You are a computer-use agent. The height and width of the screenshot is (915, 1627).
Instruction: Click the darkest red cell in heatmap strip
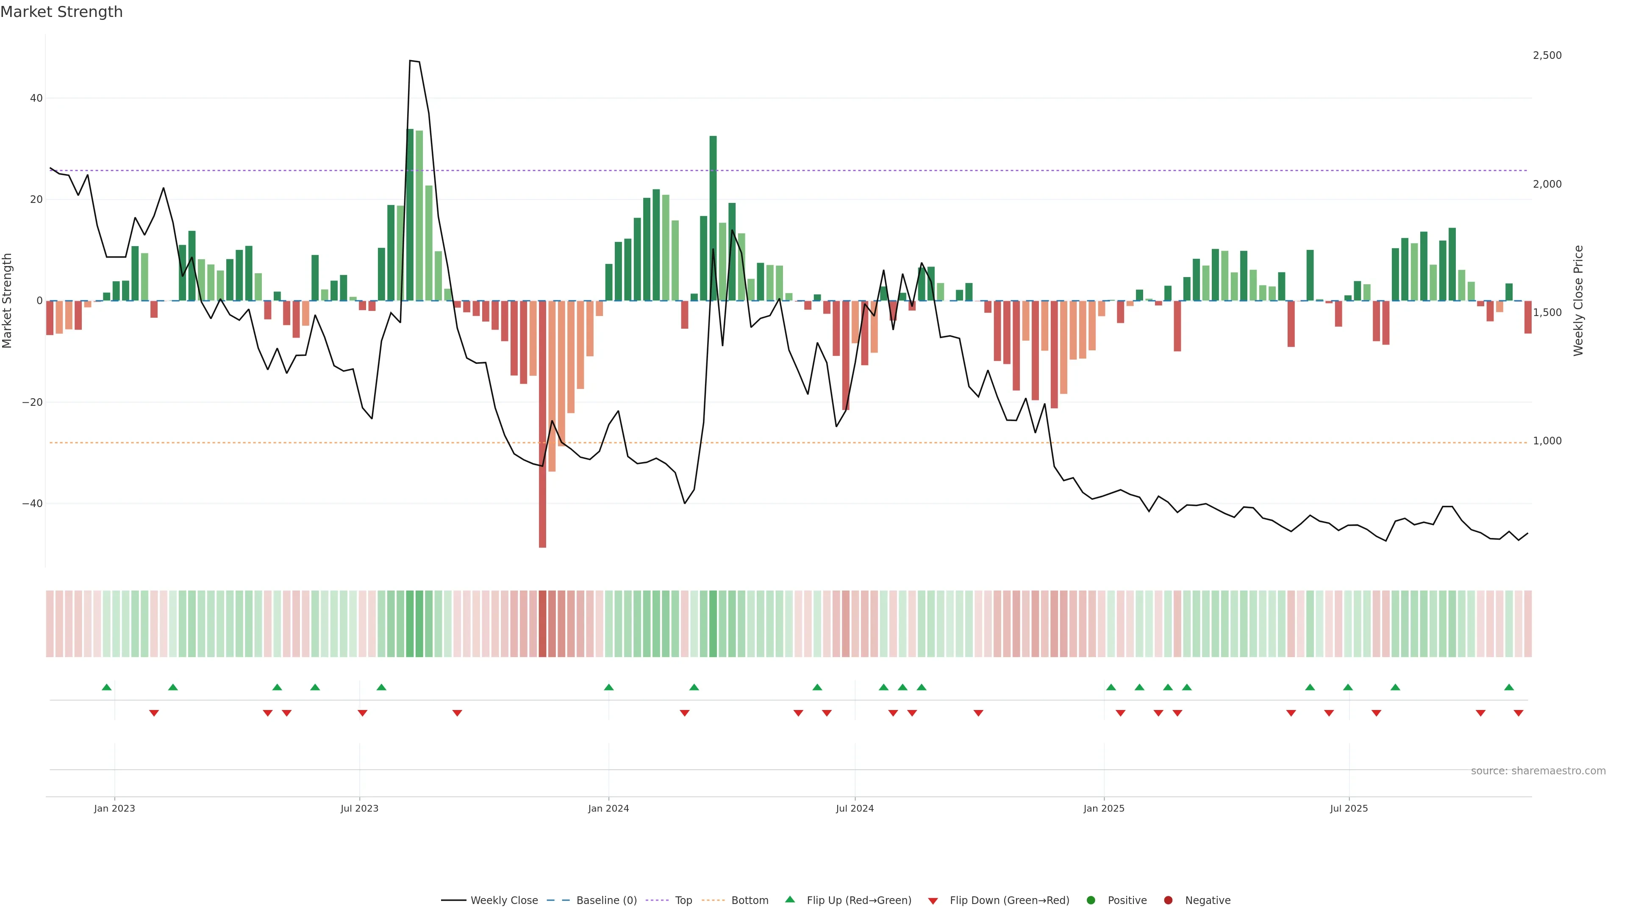[542, 624]
